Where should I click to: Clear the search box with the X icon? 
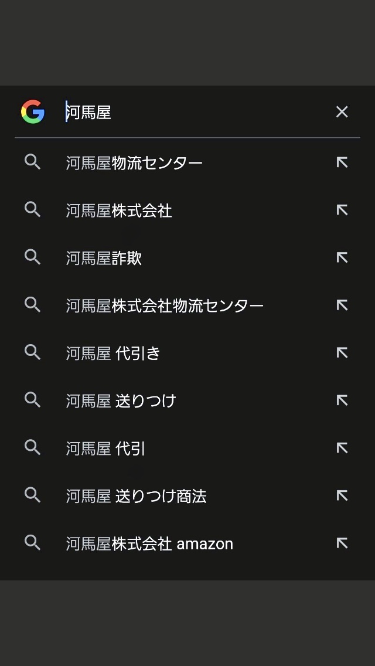[x=342, y=111]
